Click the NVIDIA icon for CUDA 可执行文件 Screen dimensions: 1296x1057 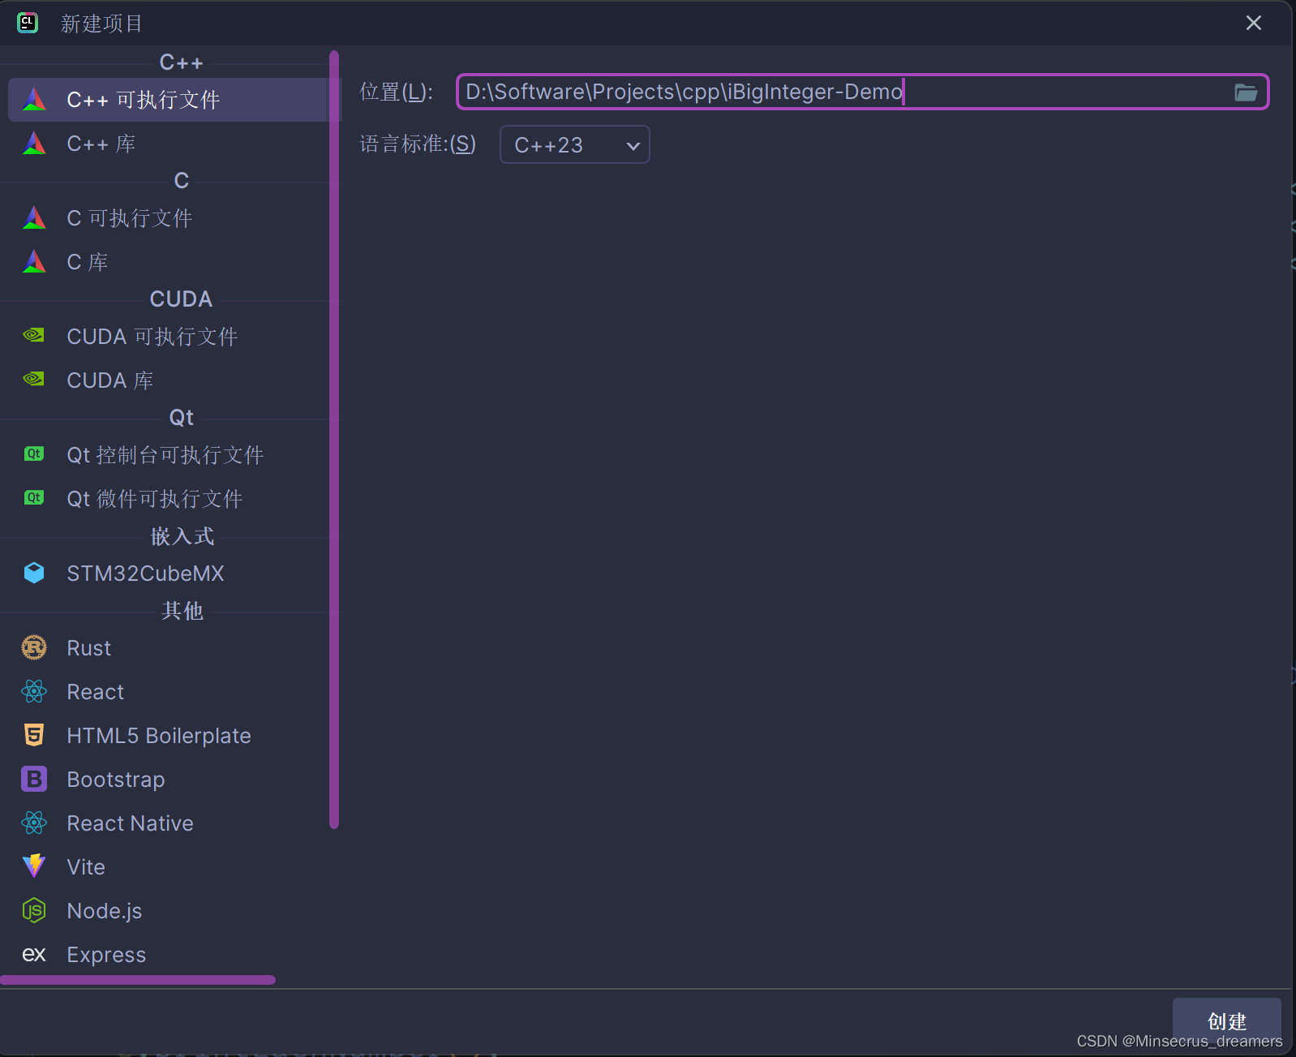tap(34, 335)
